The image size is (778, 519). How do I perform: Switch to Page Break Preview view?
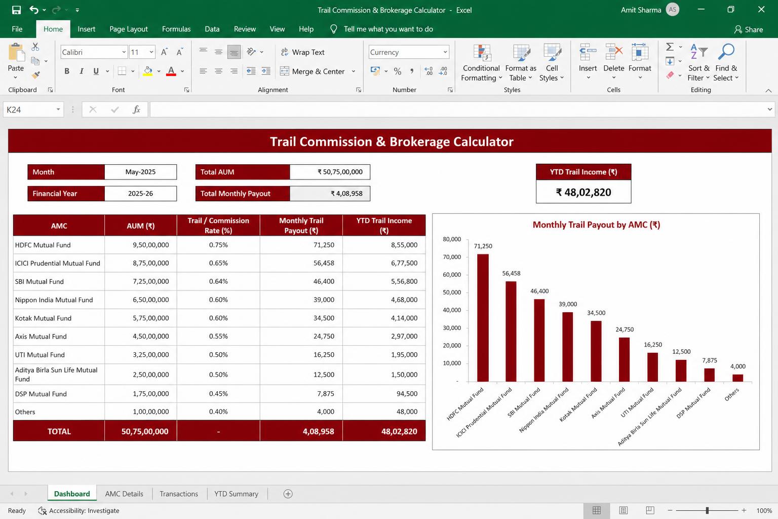coord(650,510)
